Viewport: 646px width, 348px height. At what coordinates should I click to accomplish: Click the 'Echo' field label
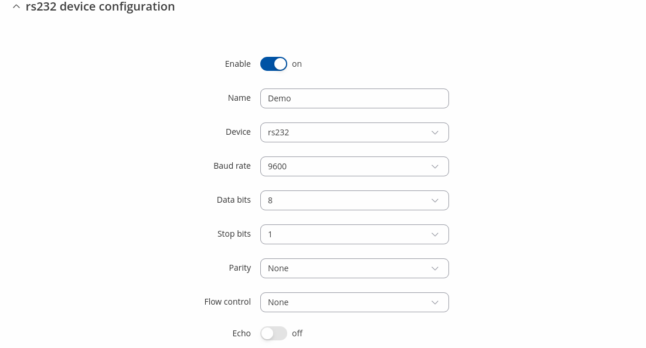242,333
